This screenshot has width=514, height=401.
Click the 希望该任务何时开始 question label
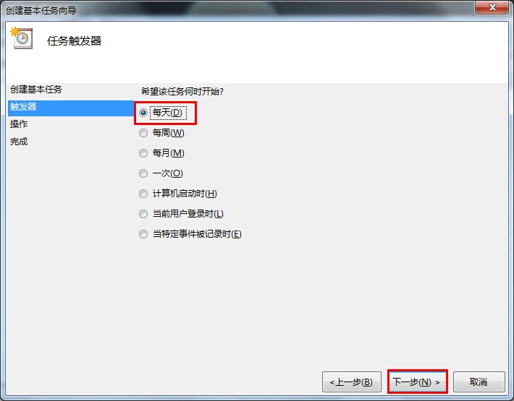[182, 92]
